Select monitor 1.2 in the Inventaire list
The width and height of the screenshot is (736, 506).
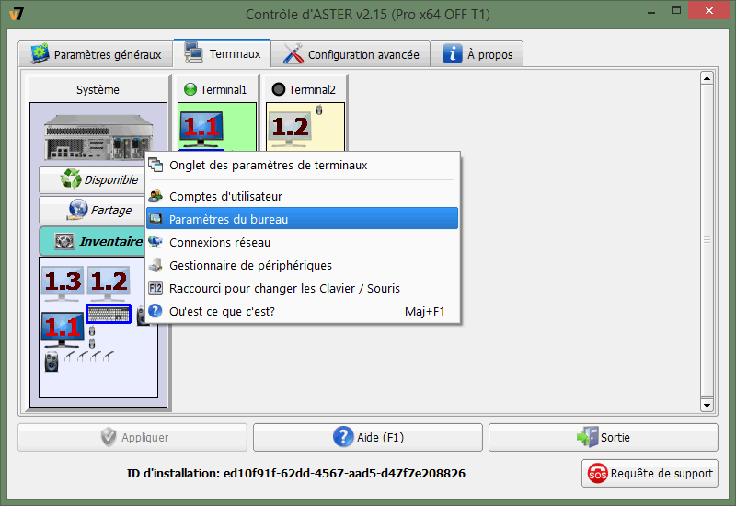point(109,284)
